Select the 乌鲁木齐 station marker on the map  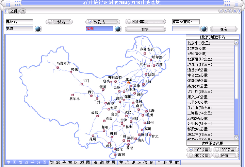(58, 67)
